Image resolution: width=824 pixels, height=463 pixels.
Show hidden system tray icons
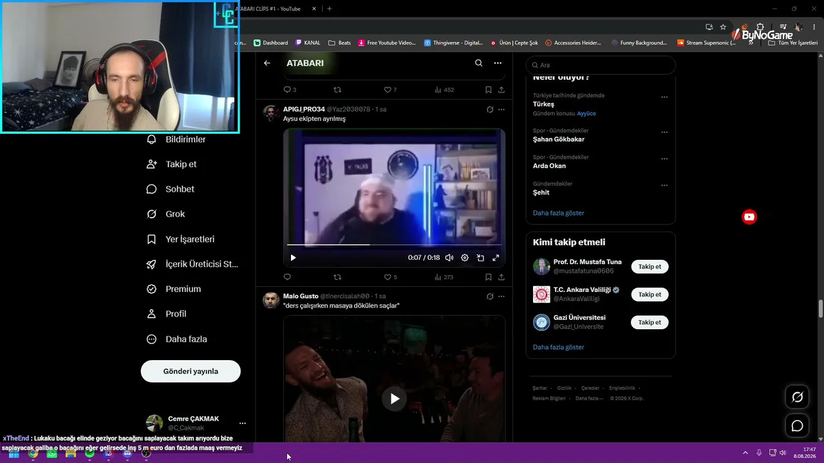pyautogui.click(x=745, y=453)
